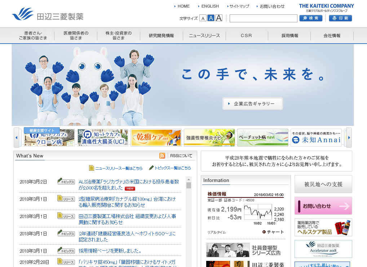367x267 pixels.
Task: Open the バリキサ錠450mg news release
Action: (127, 263)
